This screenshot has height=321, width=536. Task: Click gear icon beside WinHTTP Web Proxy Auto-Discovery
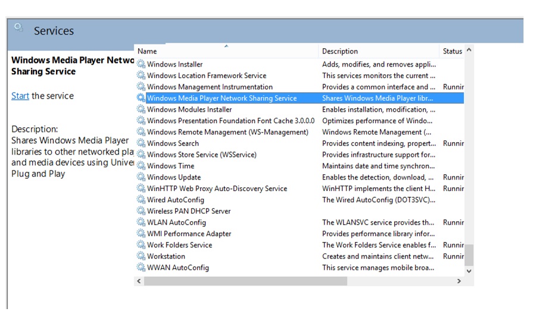pyautogui.click(x=141, y=188)
